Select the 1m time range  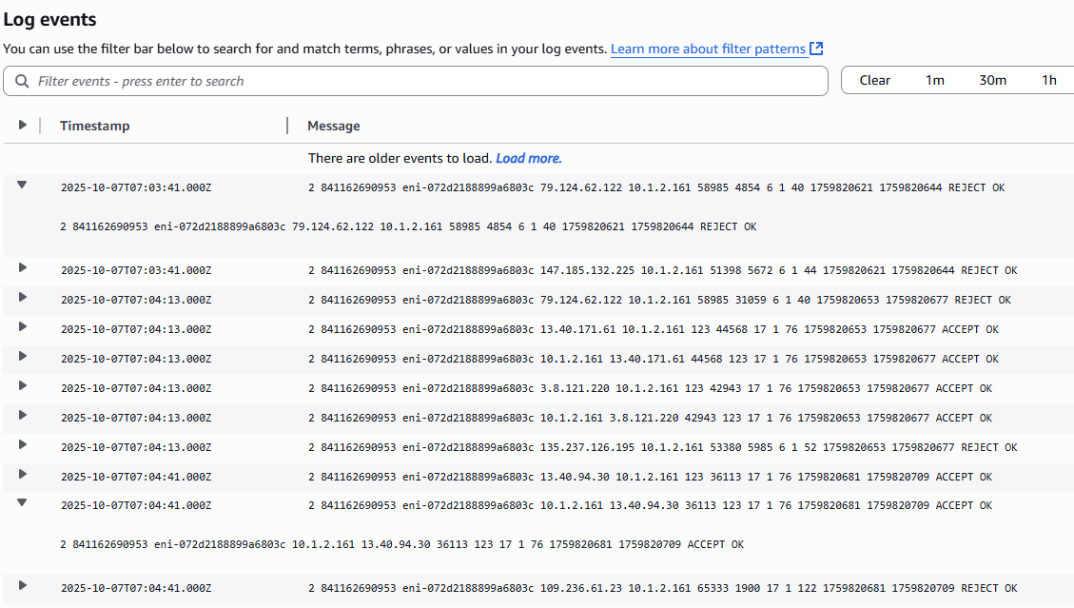coord(934,80)
